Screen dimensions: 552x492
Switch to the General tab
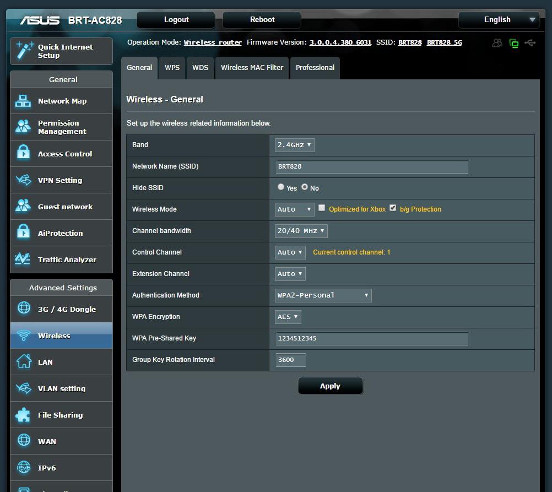[x=139, y=68]
